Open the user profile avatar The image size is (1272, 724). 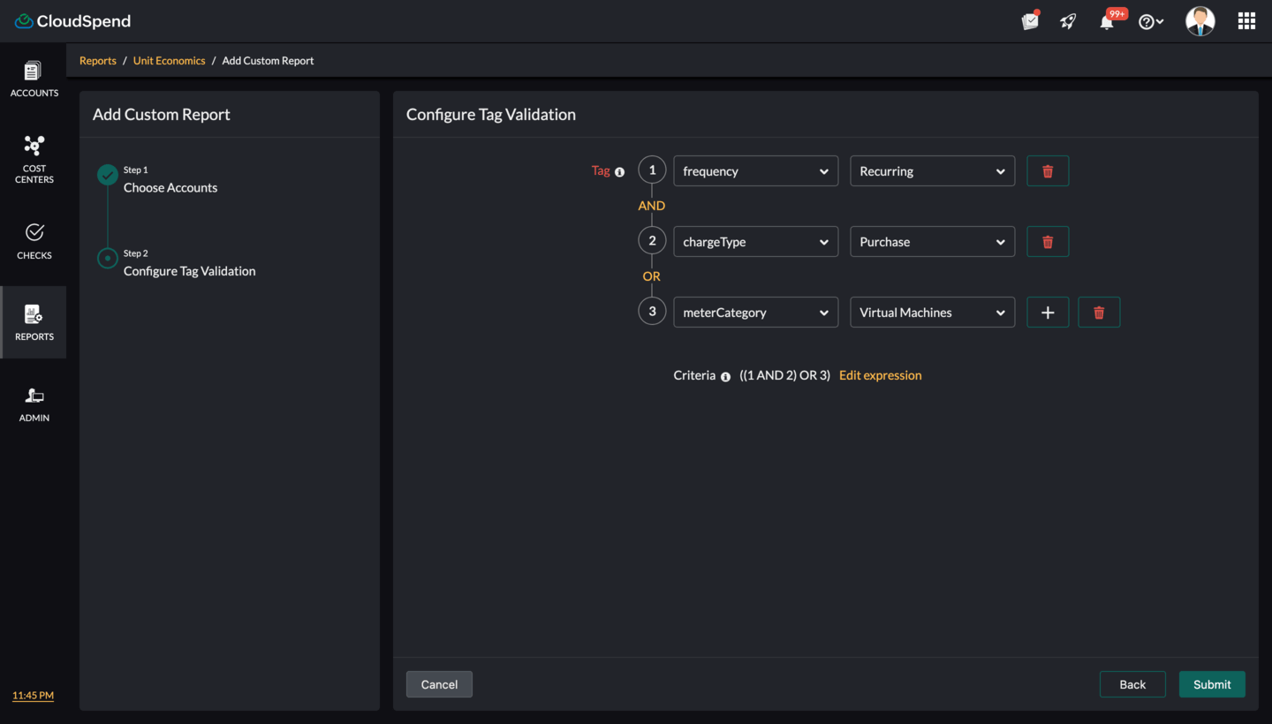[x=1200, y=20]
